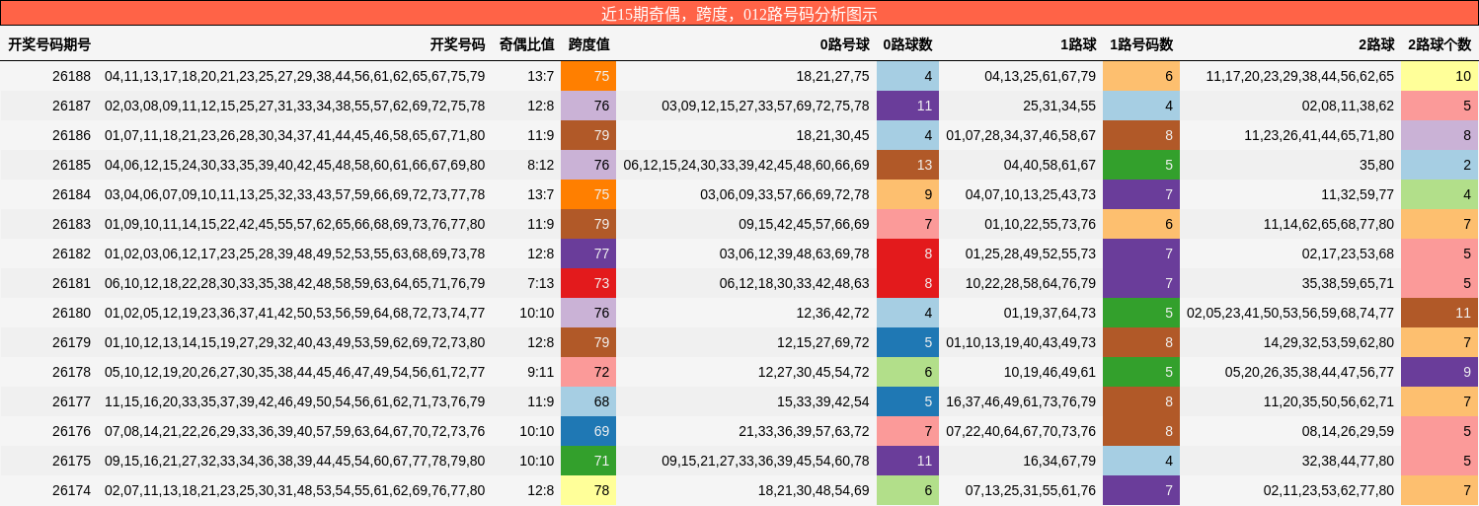
Task: Click odd-even ratio 8:12 in row 26185
Action: click(x=540, y=165)
